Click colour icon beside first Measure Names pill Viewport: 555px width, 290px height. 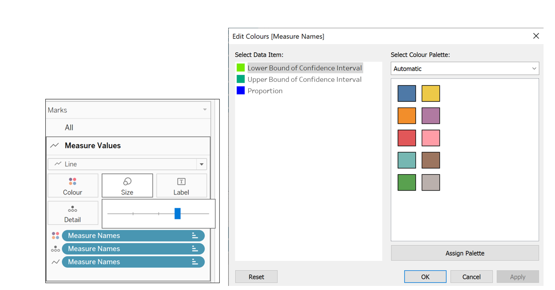click(55, 236)
